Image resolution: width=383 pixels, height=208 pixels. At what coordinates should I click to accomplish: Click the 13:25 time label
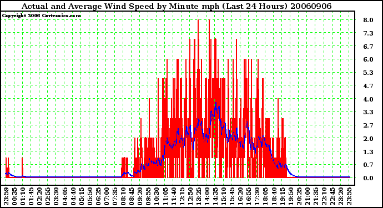pos(198,196)
